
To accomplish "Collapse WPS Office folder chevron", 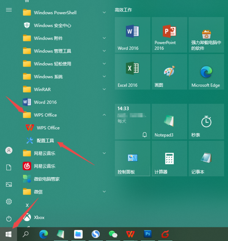I will click(104, 115).
